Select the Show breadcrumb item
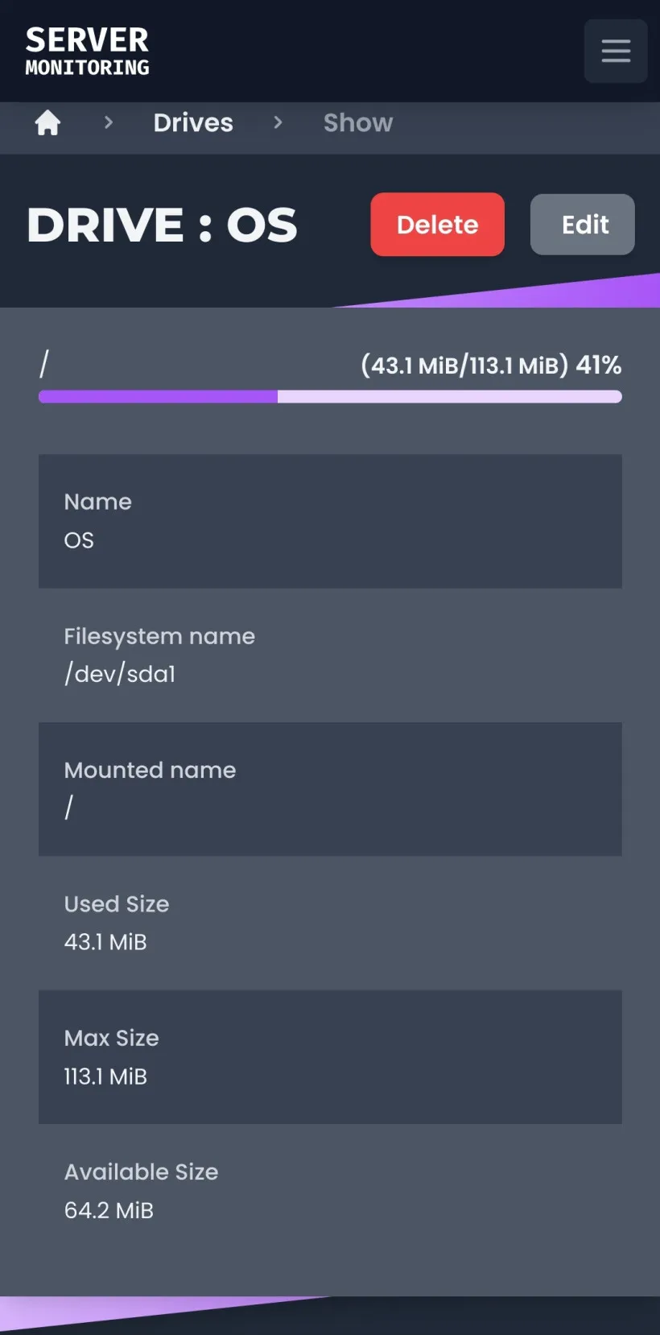 point(358,122)
